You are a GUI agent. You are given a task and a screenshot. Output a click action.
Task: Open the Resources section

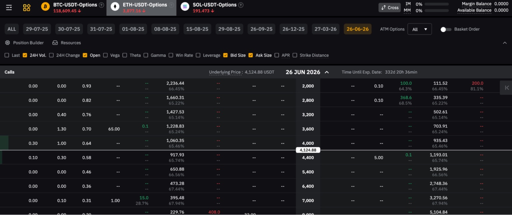click(67, 43)
